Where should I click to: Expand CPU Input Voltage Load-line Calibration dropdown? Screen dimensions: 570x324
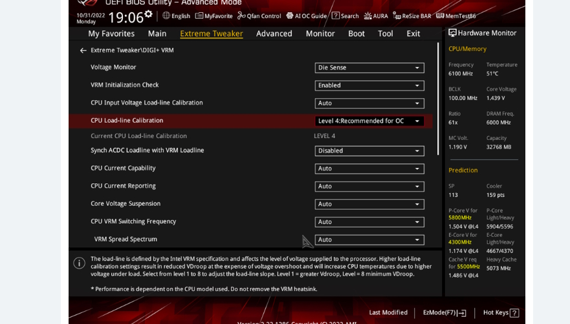pyautogui.click(x=369, y=103)
